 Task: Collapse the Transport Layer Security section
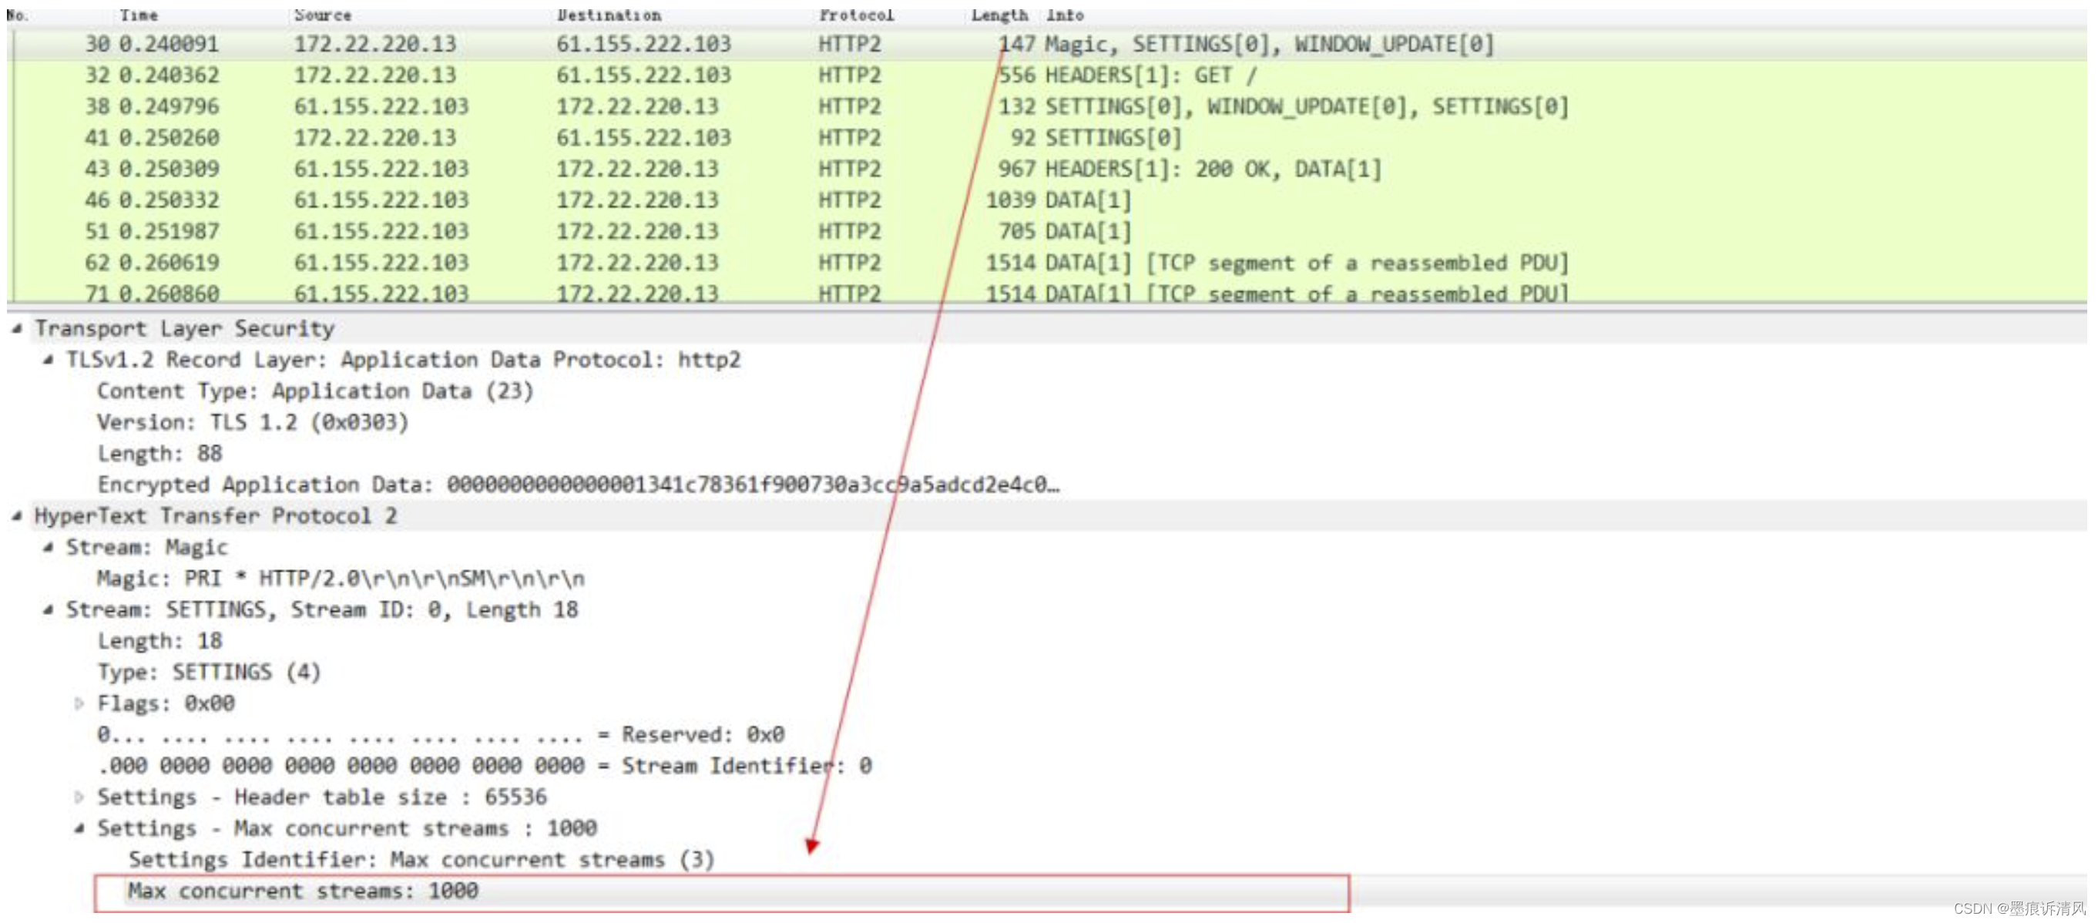point(16,329)
